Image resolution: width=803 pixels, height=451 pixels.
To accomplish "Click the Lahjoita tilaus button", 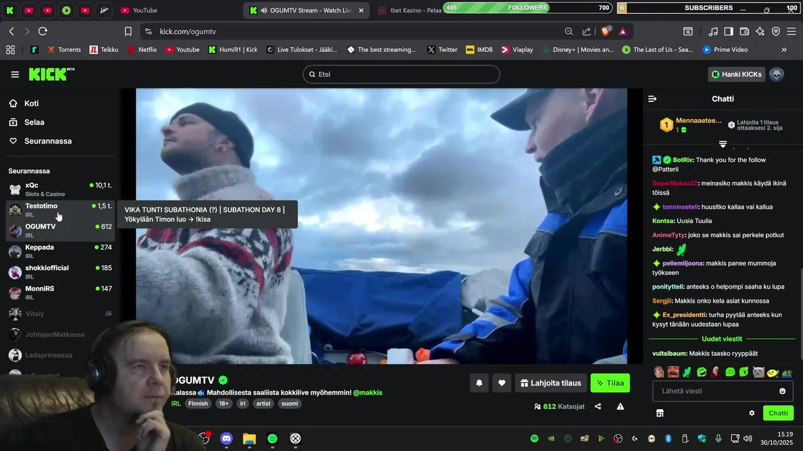I will click(x=551, y=383).
